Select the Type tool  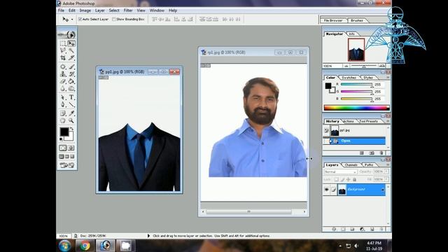pos(71,97)
